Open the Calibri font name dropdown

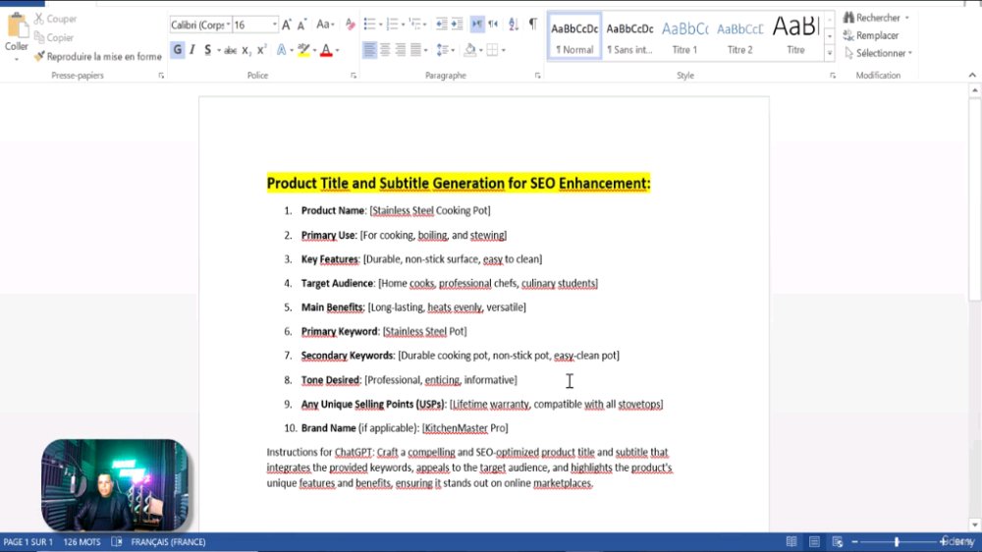pyautogui.click(x=228, y=26)
